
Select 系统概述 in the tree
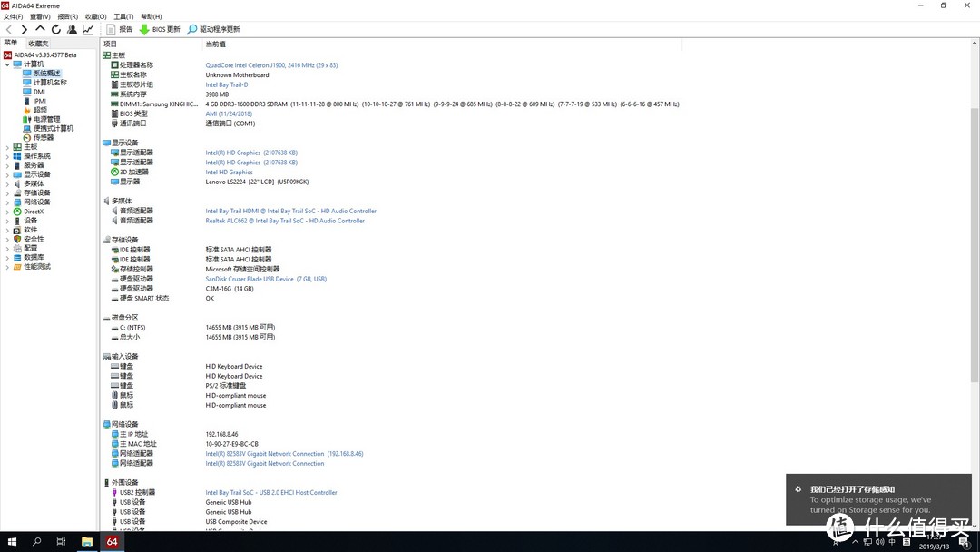[46, 74]
